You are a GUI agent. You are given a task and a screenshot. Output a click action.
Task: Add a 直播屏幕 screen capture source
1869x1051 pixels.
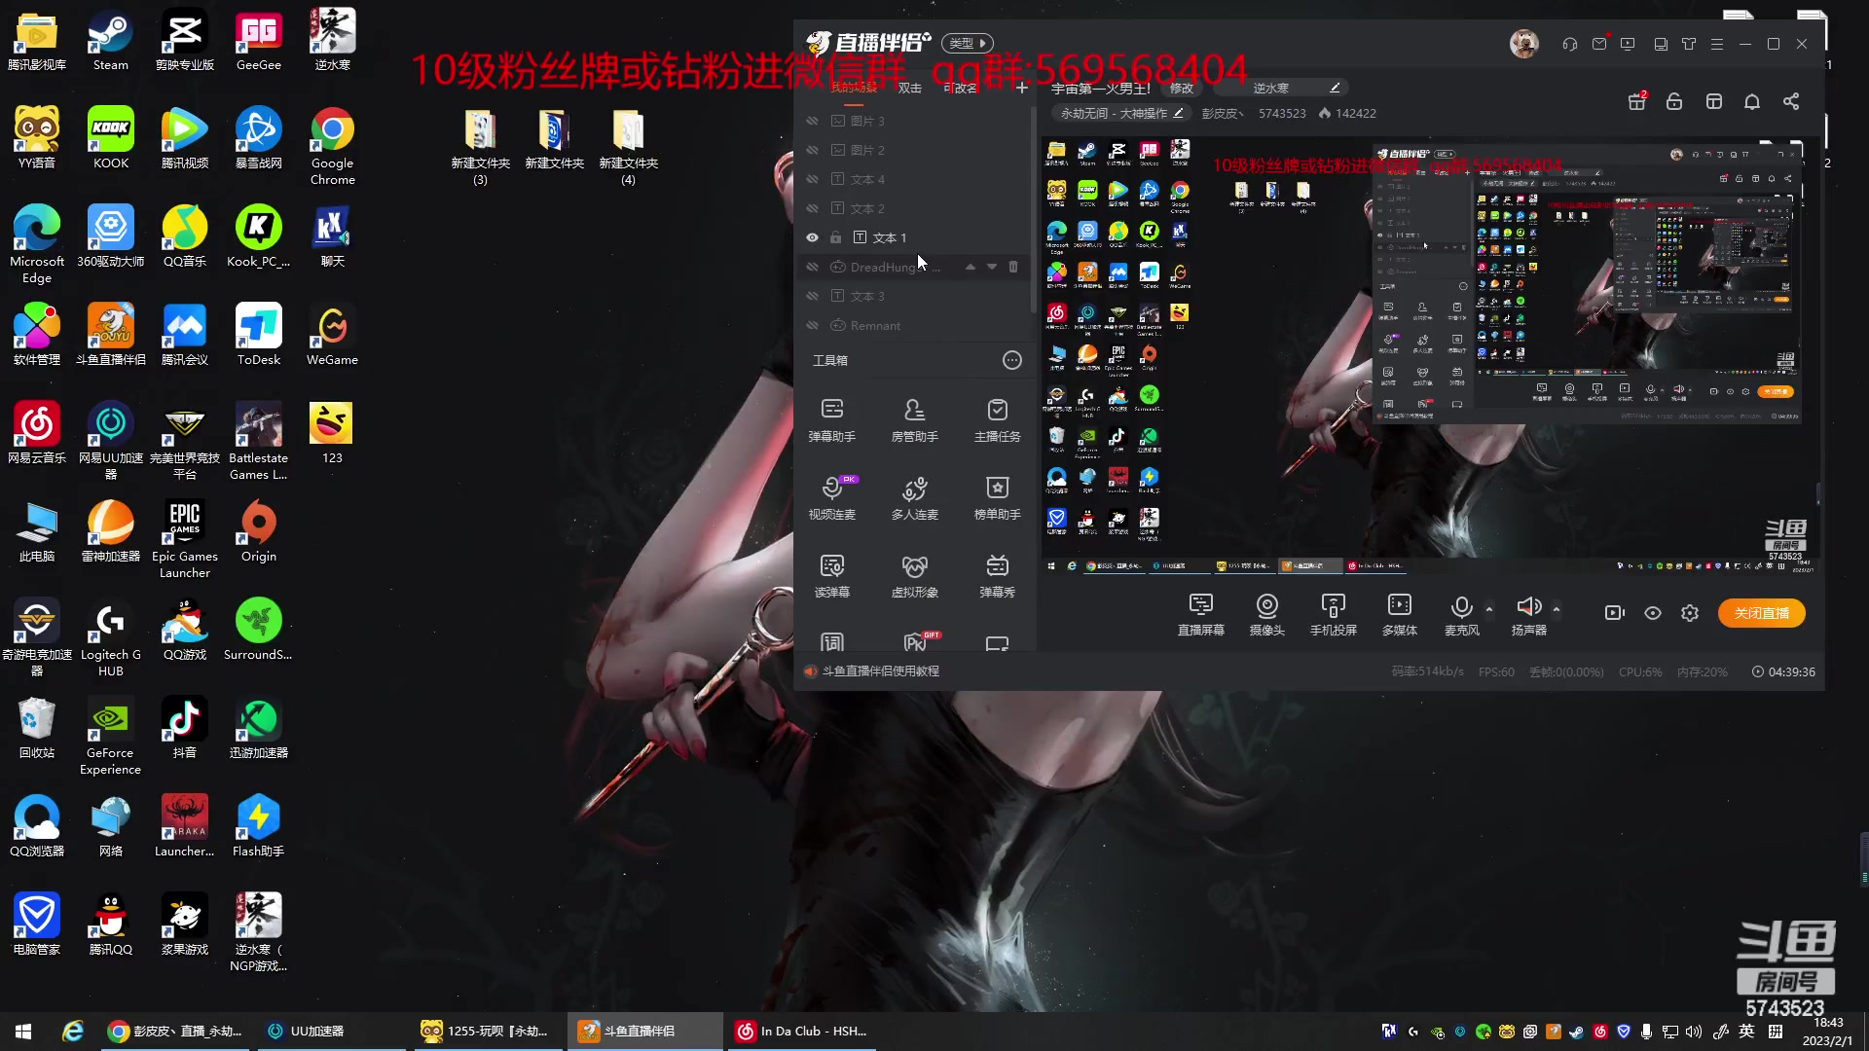(x=1200, y=615)
